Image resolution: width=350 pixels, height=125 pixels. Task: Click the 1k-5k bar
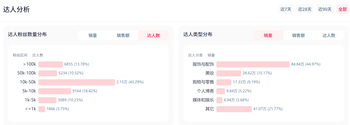point(48,100)
